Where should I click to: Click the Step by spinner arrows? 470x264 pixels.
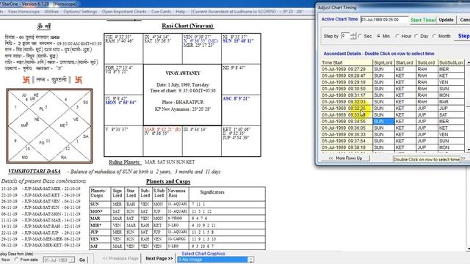[353, 36]
